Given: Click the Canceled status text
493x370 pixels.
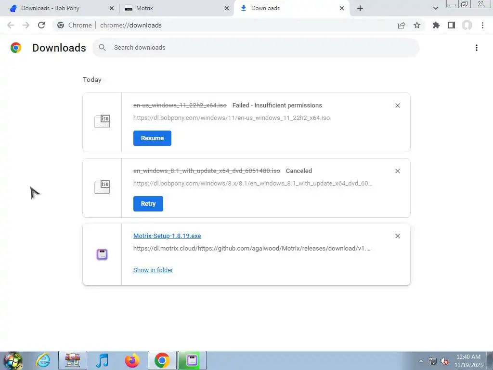Looking at the screenshot, I should click(298, 171).
